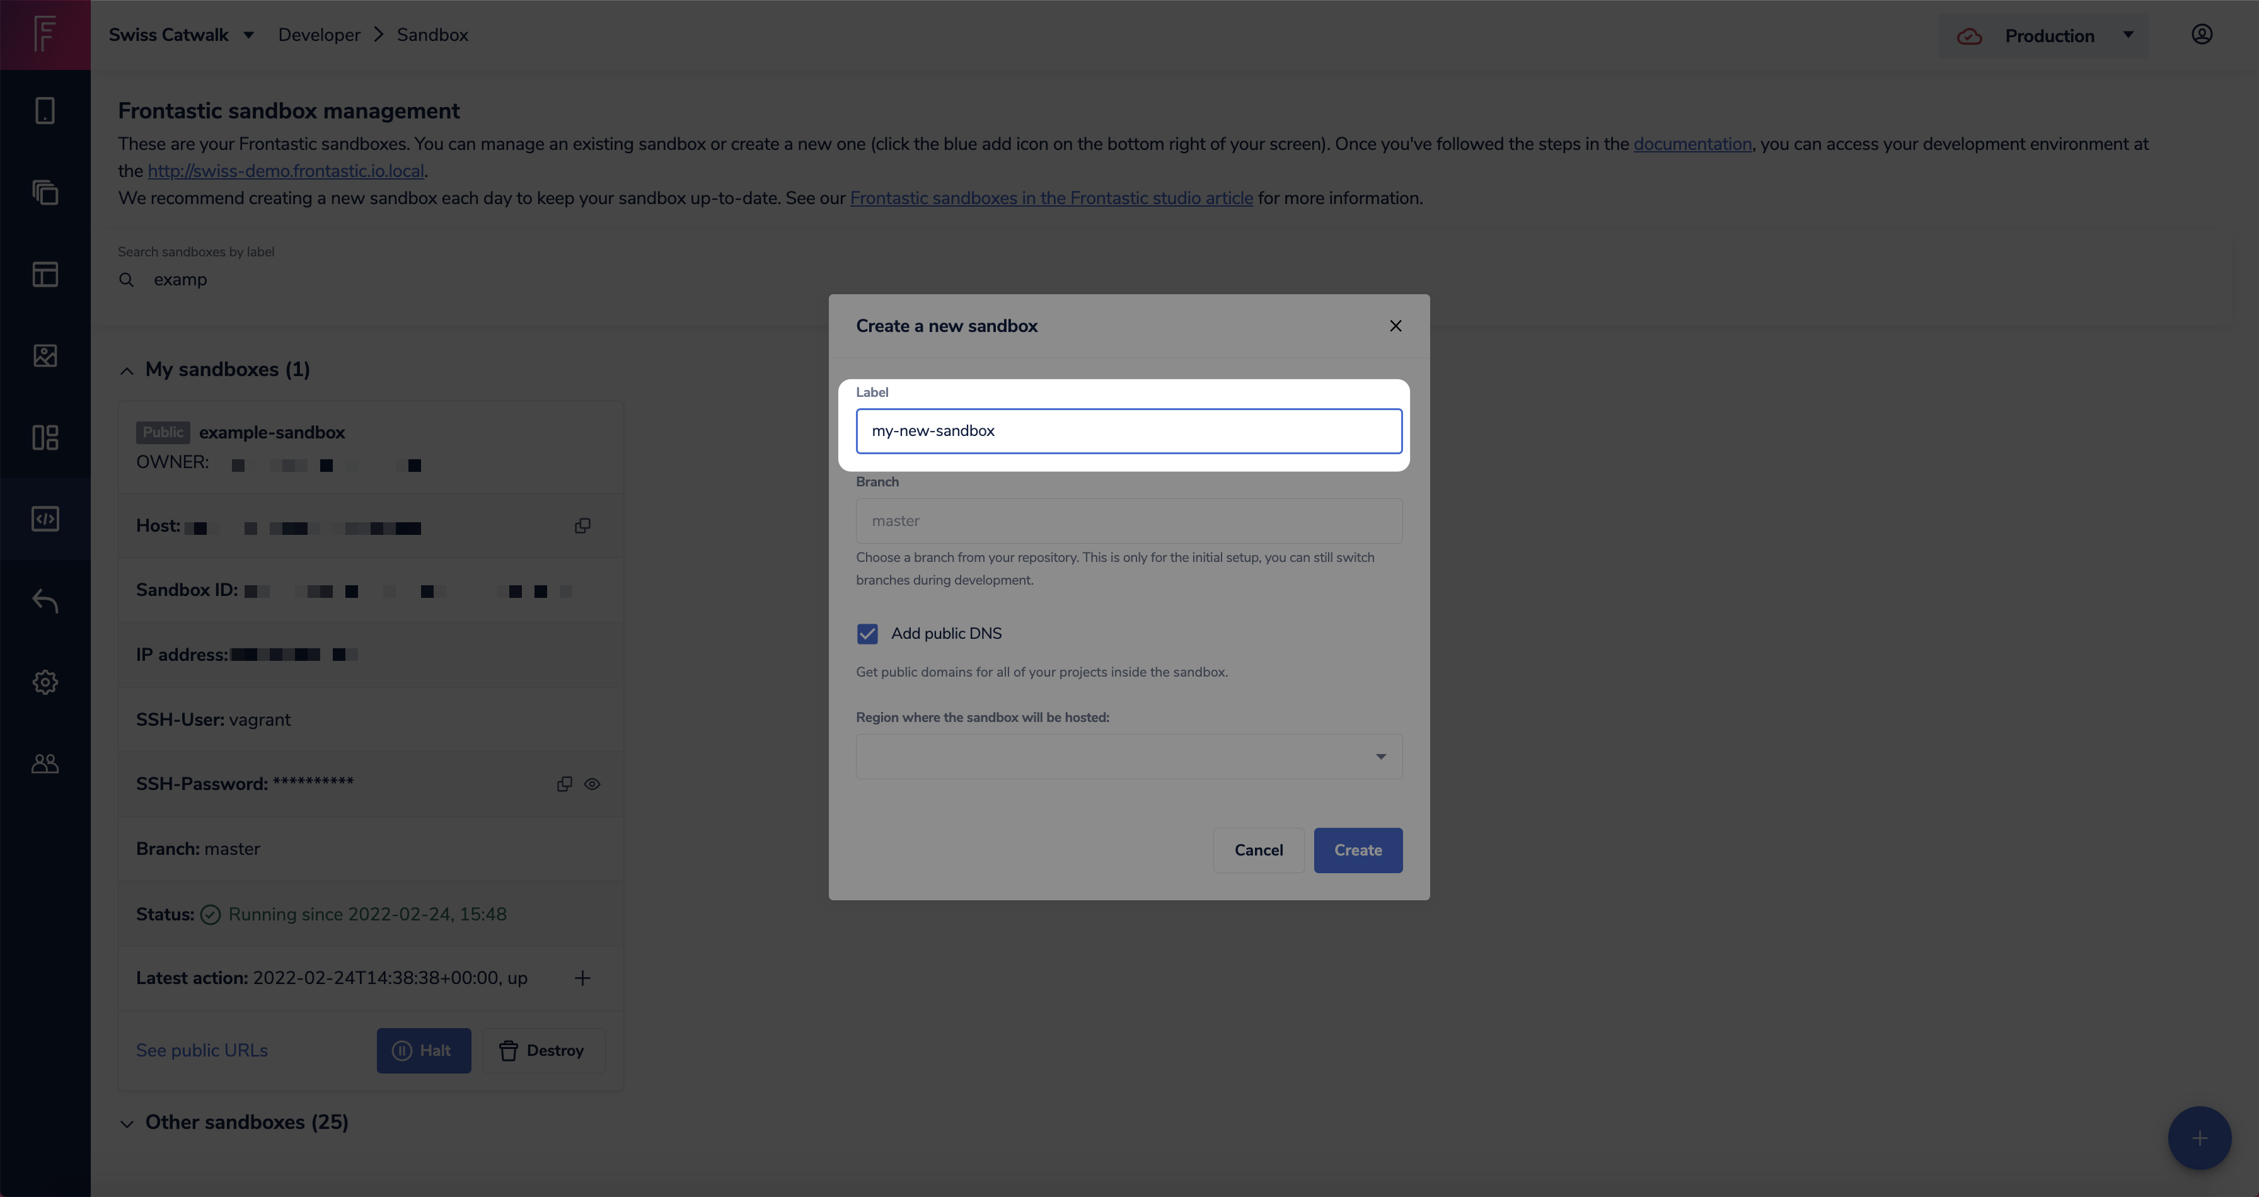Click the Create button in dialog
Viewport: 2259px width, 1197px height.
[x=1356, y=850]
